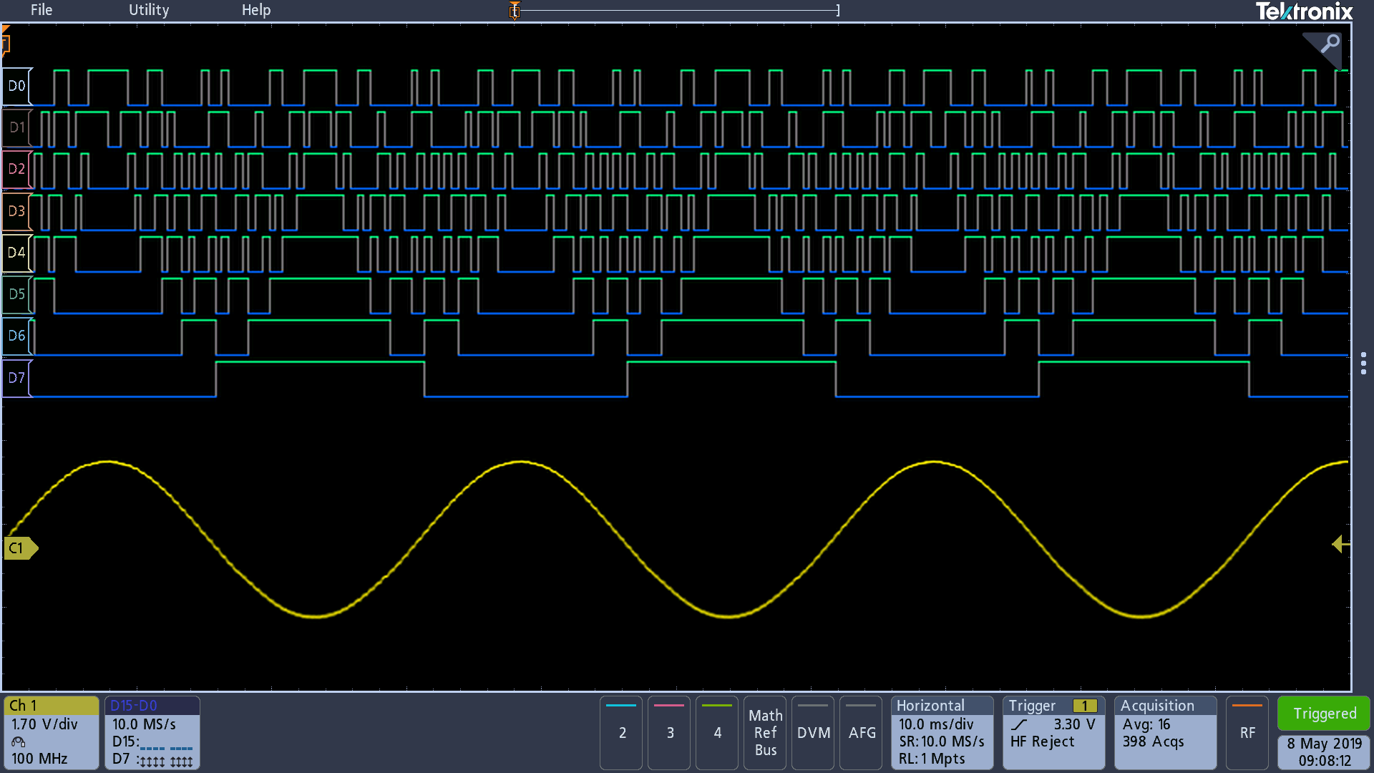1374x773 pixels.
Task: Click the DVM button
Action: (x=813, y=732)
